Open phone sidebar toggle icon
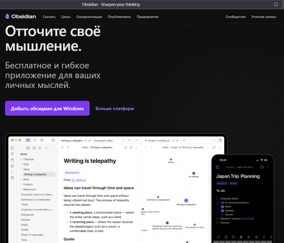Image resolution: width=284 pixels, height=243 pixels. pos(218,167)
